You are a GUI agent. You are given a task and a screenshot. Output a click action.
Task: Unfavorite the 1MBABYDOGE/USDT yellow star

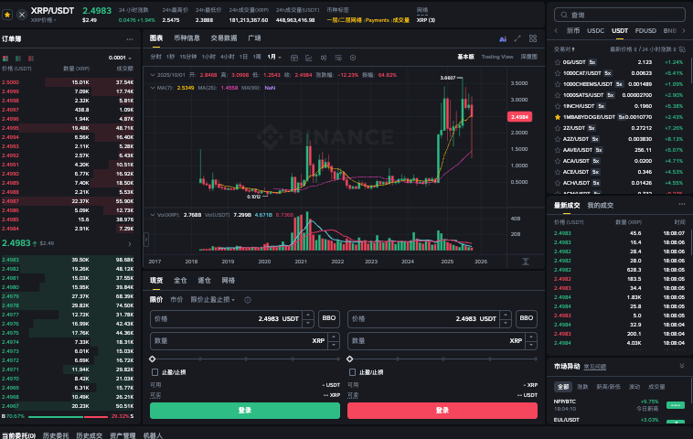(558, 117)
